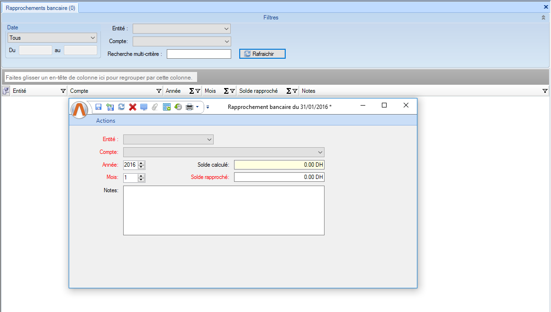Click the Save and close icon
The image size is (551, 312).
pos(110,107)
